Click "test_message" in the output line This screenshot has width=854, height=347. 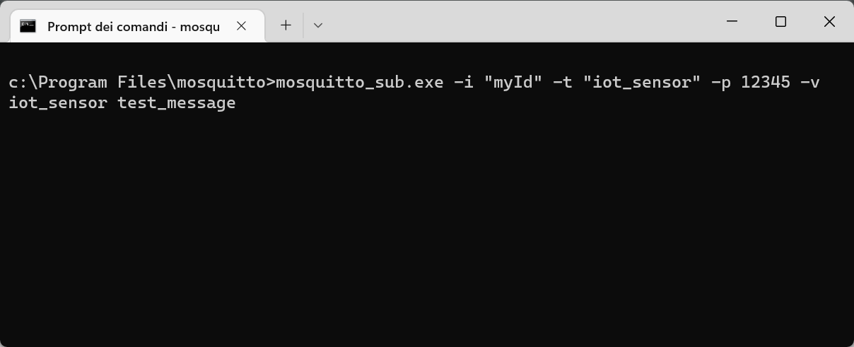coord(177,103)
